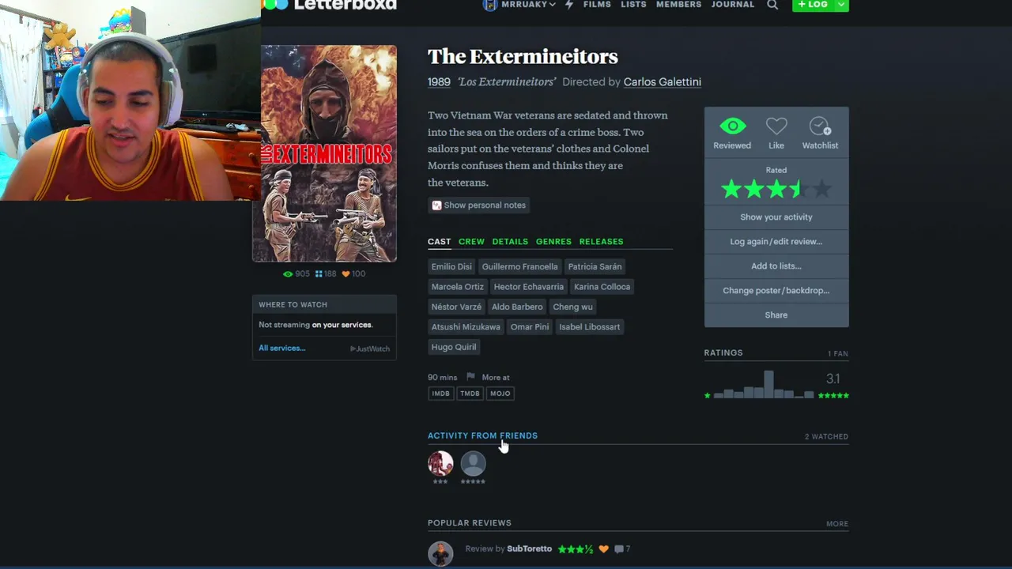Open the search magnifier icon
1012x569 pixels.
point(772,5)
